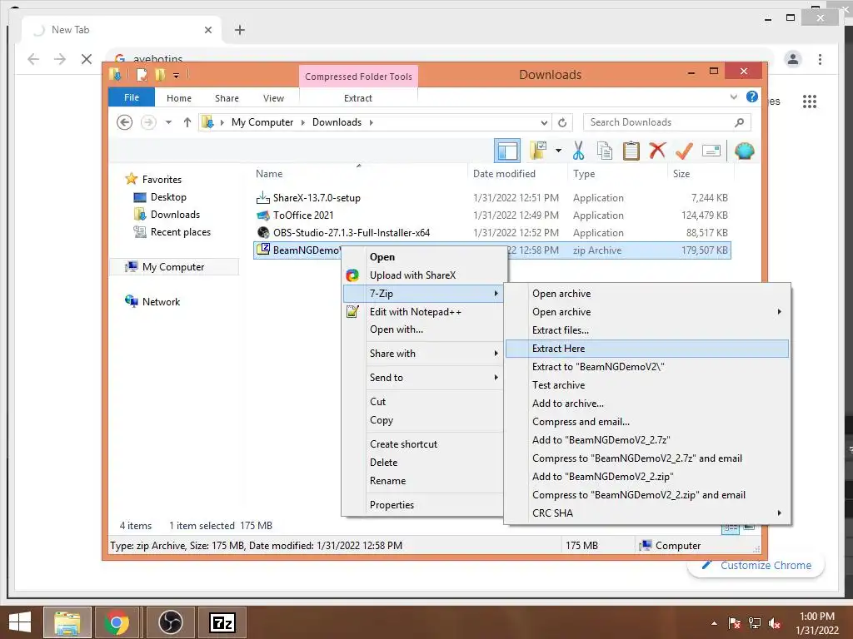Screen dimensions: 853x639
Task: Open the Extract ribbon tab
Action: click(358, 98)
